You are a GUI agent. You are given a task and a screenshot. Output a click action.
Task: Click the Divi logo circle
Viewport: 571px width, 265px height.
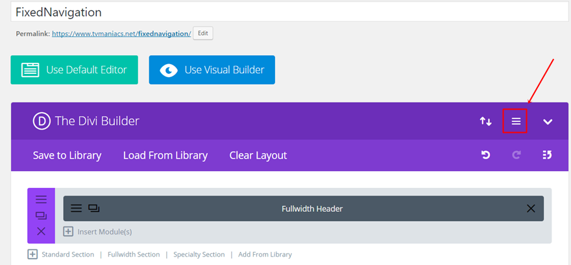[x=41, y=121]
